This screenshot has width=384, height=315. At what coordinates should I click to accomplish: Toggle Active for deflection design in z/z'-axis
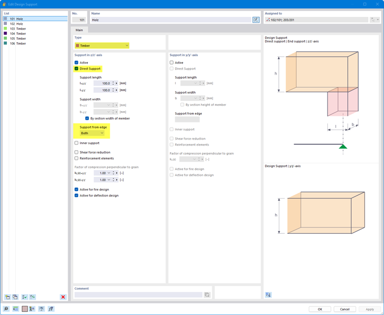[x=76, y=196]
